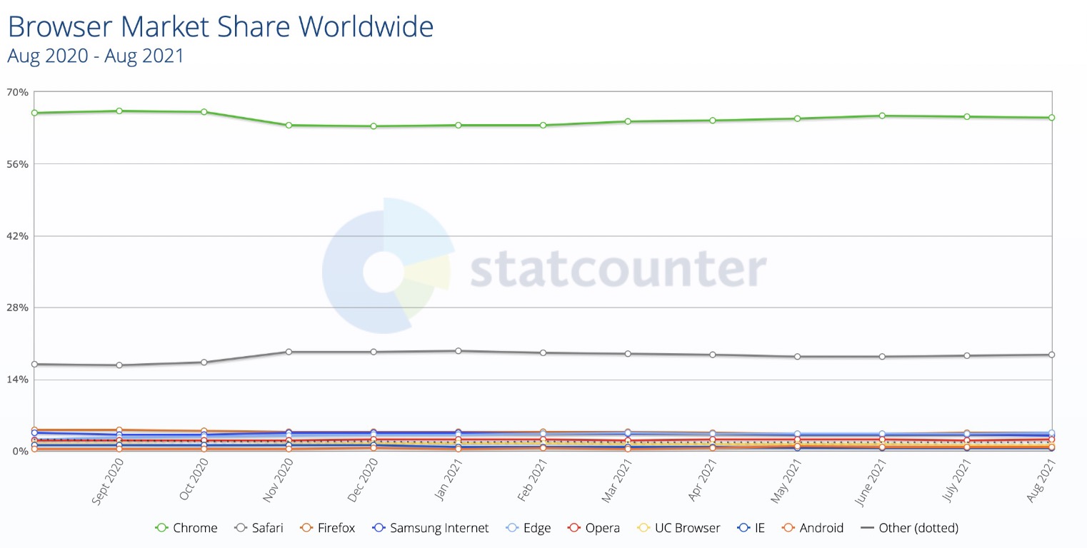
Task: Click the Aug 2020 - Aug 2021 subtitle
Action: (x=95, y=56)
